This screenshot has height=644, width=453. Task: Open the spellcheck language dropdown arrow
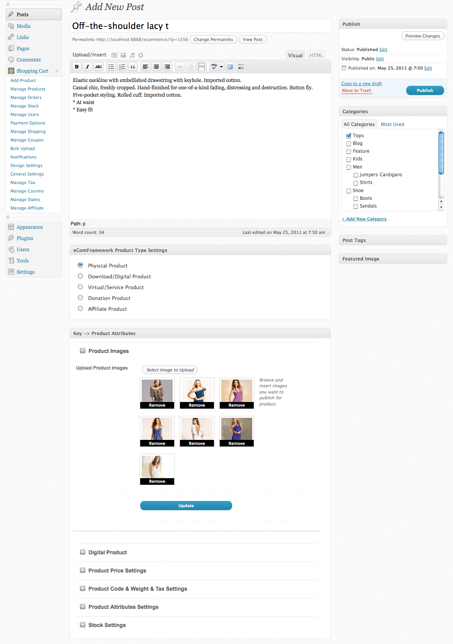(222, 67)
